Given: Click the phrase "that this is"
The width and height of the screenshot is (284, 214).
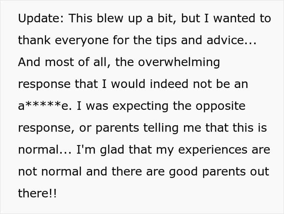Looking at the screenshot, I should click(236, 128).
